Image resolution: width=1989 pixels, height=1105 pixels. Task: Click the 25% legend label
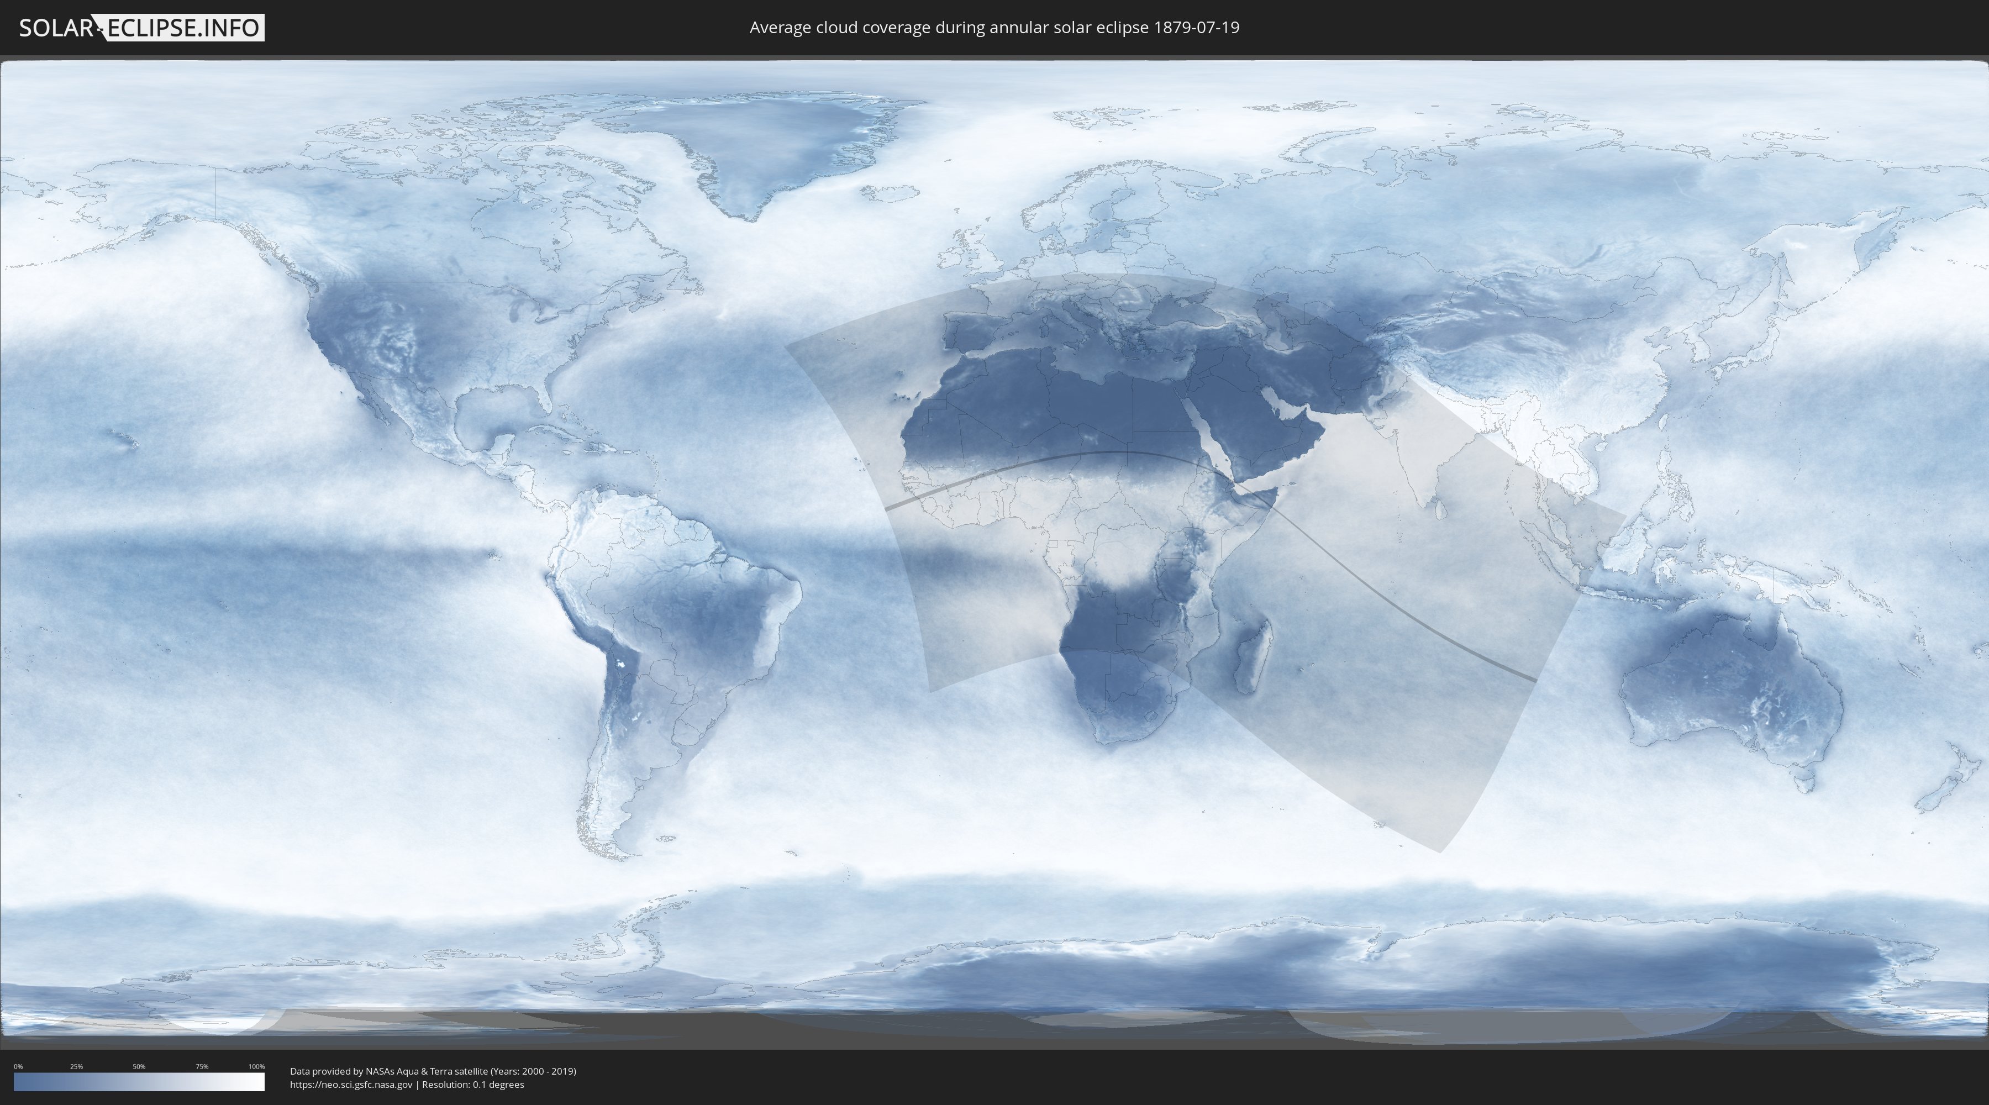pos(76,1066)
